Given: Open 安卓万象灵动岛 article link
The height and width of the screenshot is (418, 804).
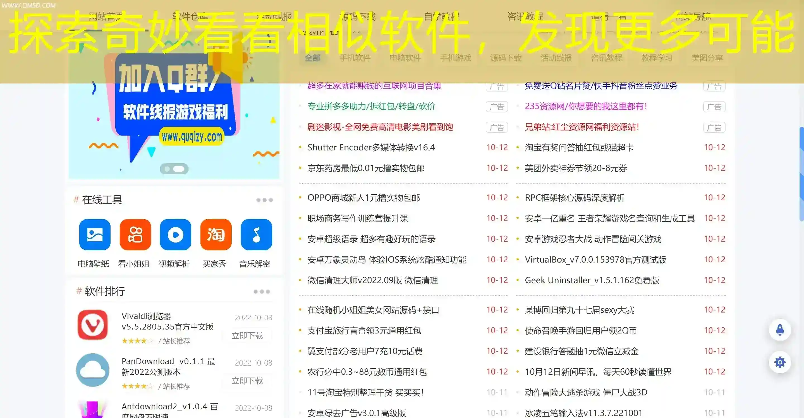Looking at the screenshot, I should [387, 260].
